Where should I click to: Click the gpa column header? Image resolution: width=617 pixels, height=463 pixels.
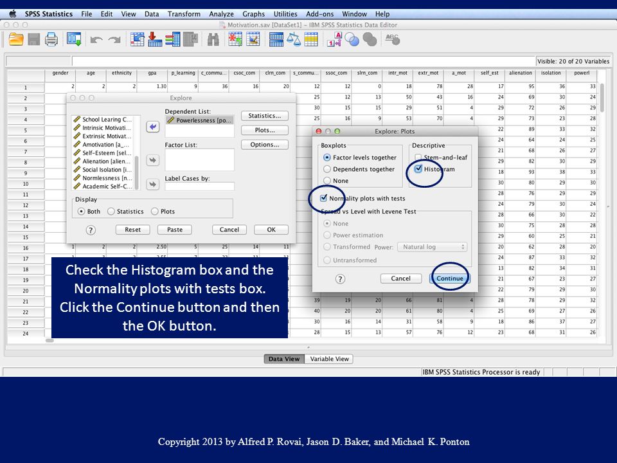pyautogui.click(x=152, y=73)
